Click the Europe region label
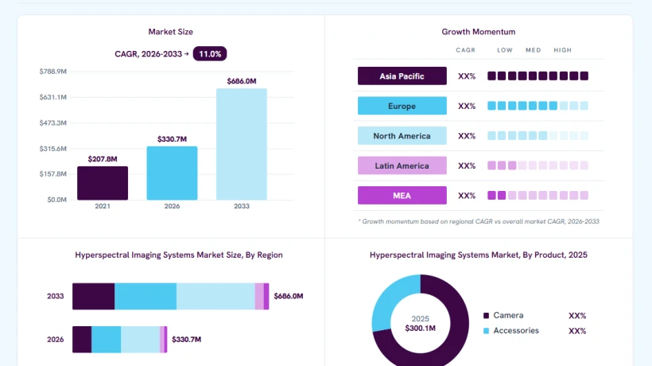 coord(402,106)
